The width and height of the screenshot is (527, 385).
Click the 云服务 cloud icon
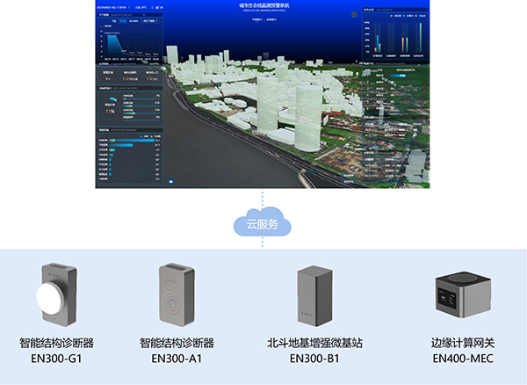(x=260, y=224)
